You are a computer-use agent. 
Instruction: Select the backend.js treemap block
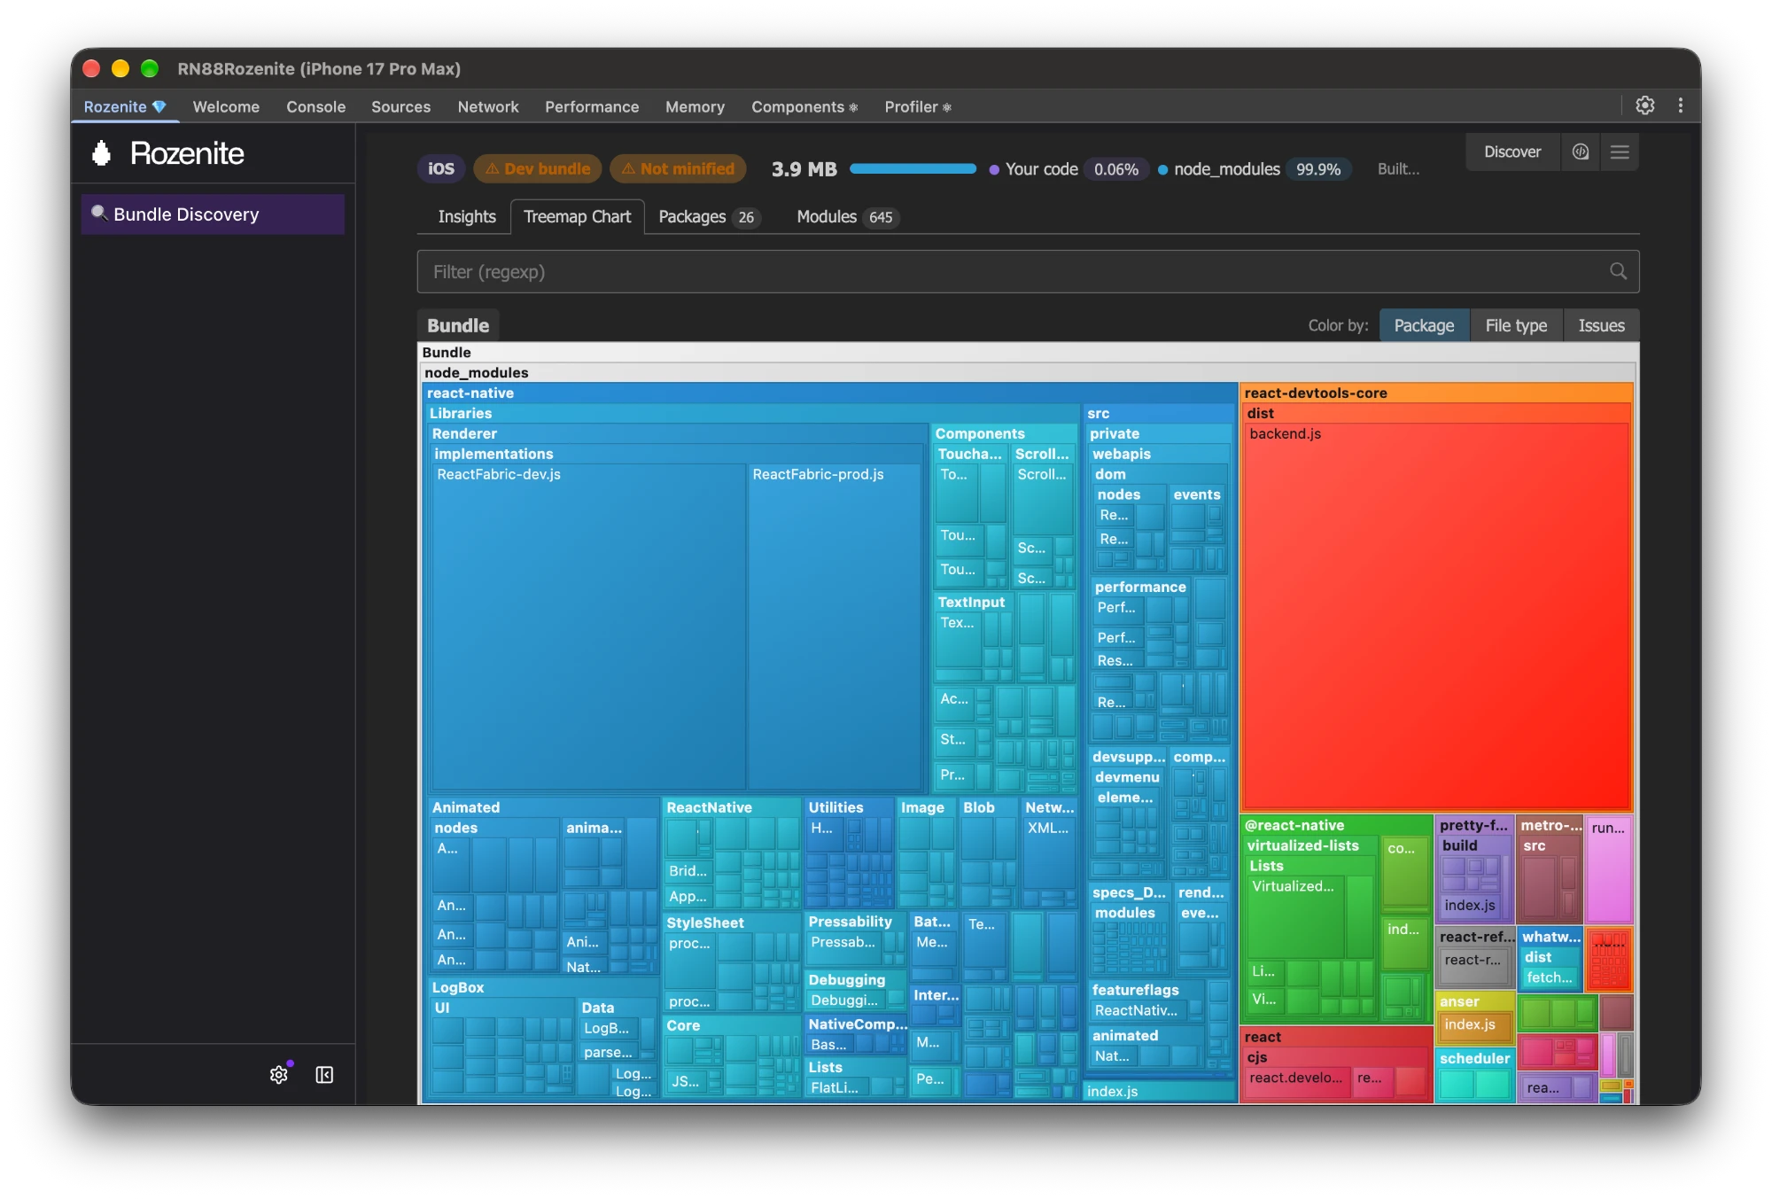click(1436, 616)
